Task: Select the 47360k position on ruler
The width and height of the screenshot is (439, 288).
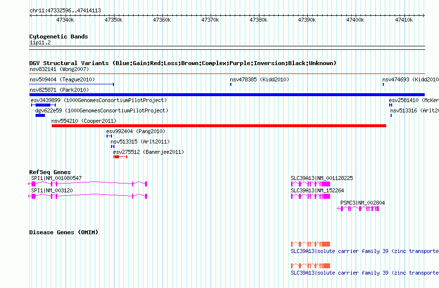Action: point(162,20)
